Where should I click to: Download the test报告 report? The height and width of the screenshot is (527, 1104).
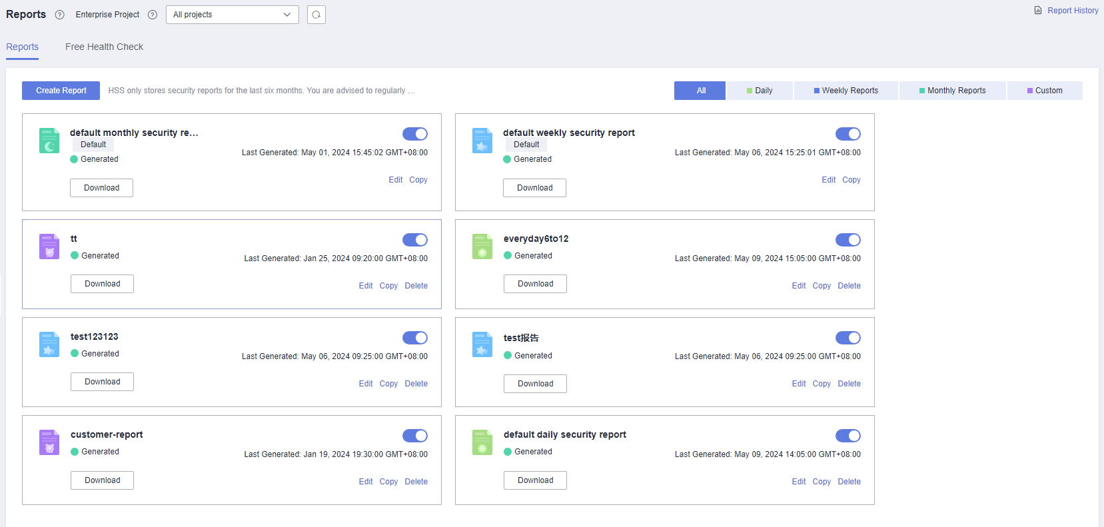coord(535,384)
